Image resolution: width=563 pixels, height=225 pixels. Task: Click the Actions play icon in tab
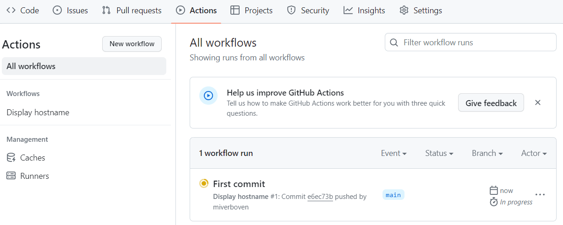[180, 10]
